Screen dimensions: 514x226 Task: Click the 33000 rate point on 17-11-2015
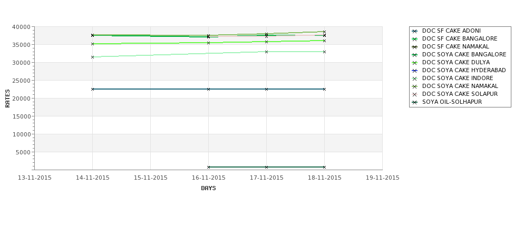tap(267, 52)
